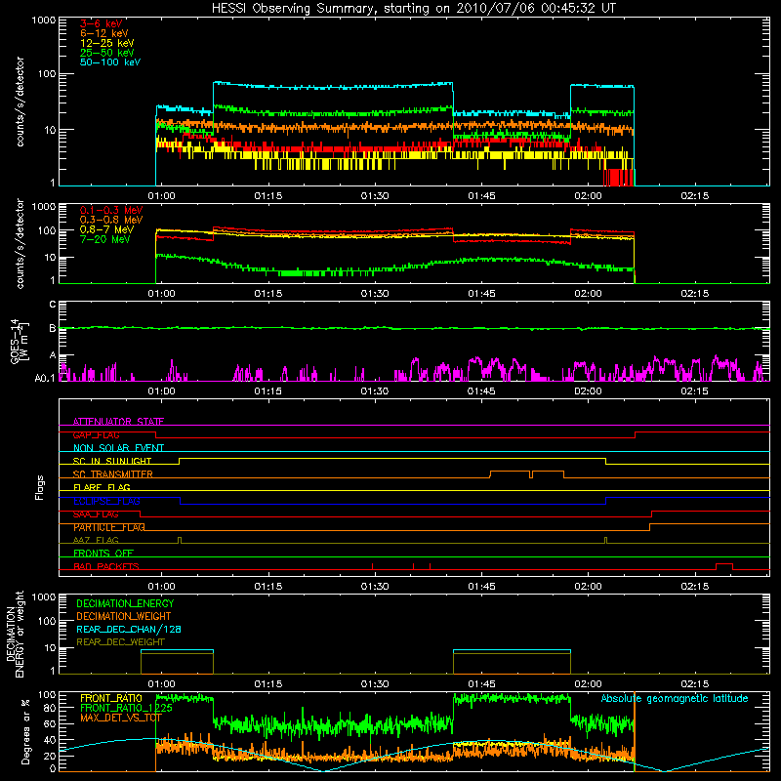Screen dimensions: 781x781
Task: Click the ECLIPSE_FLAG label
Action: coord(106,501)
